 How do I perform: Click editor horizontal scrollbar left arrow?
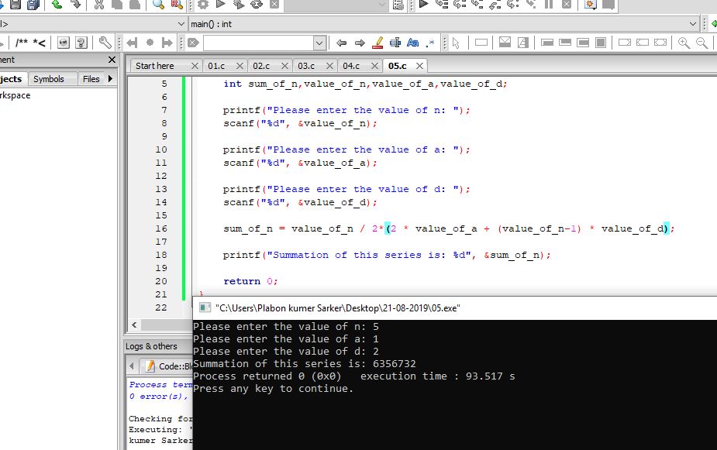pyautogui.click(x=134, y=325)
